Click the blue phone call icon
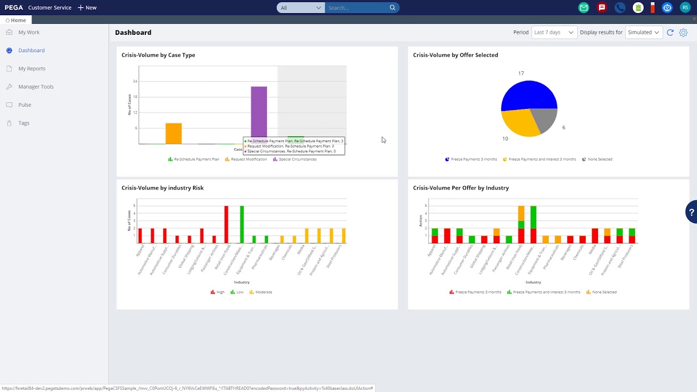The height and width of the screenshot is (392, 697). pyautogui.click(x=620, y=8)
